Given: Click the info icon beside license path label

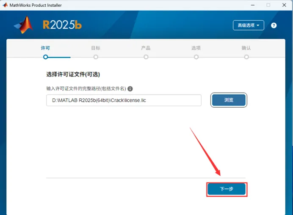Looking at the screenshot, I should pos(130,89).
